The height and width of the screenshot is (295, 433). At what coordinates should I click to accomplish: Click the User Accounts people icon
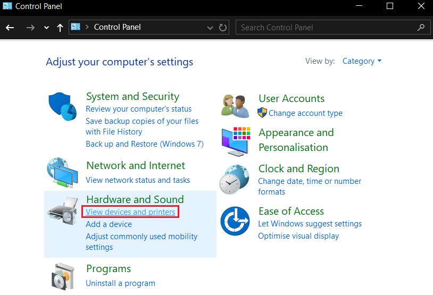coord(235,106)
